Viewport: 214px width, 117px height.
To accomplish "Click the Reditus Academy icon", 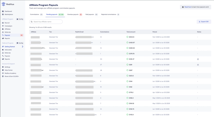I will click(x=3, y=73).
